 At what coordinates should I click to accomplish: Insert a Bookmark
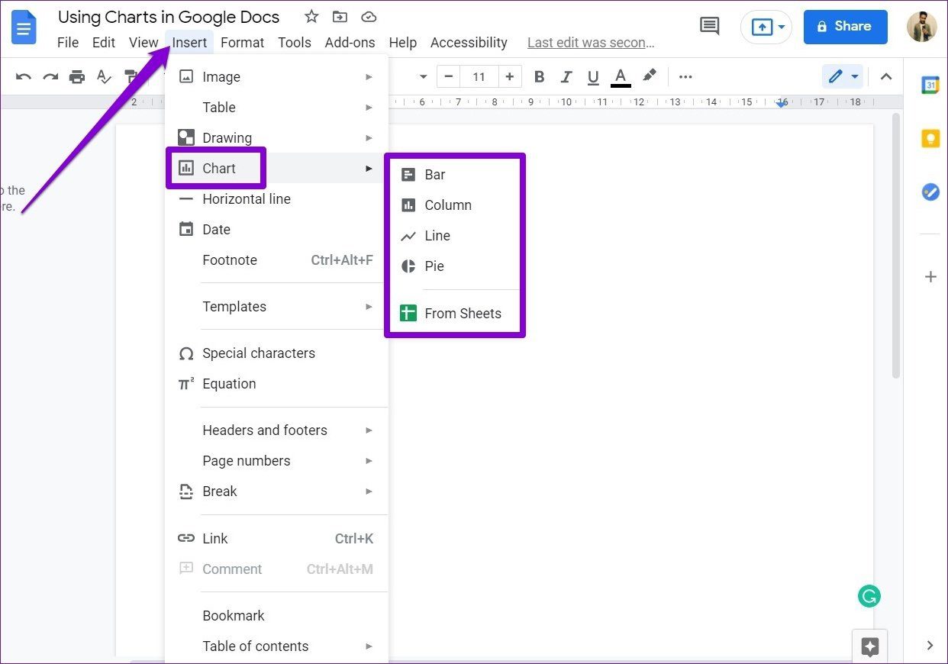point(276,616)
